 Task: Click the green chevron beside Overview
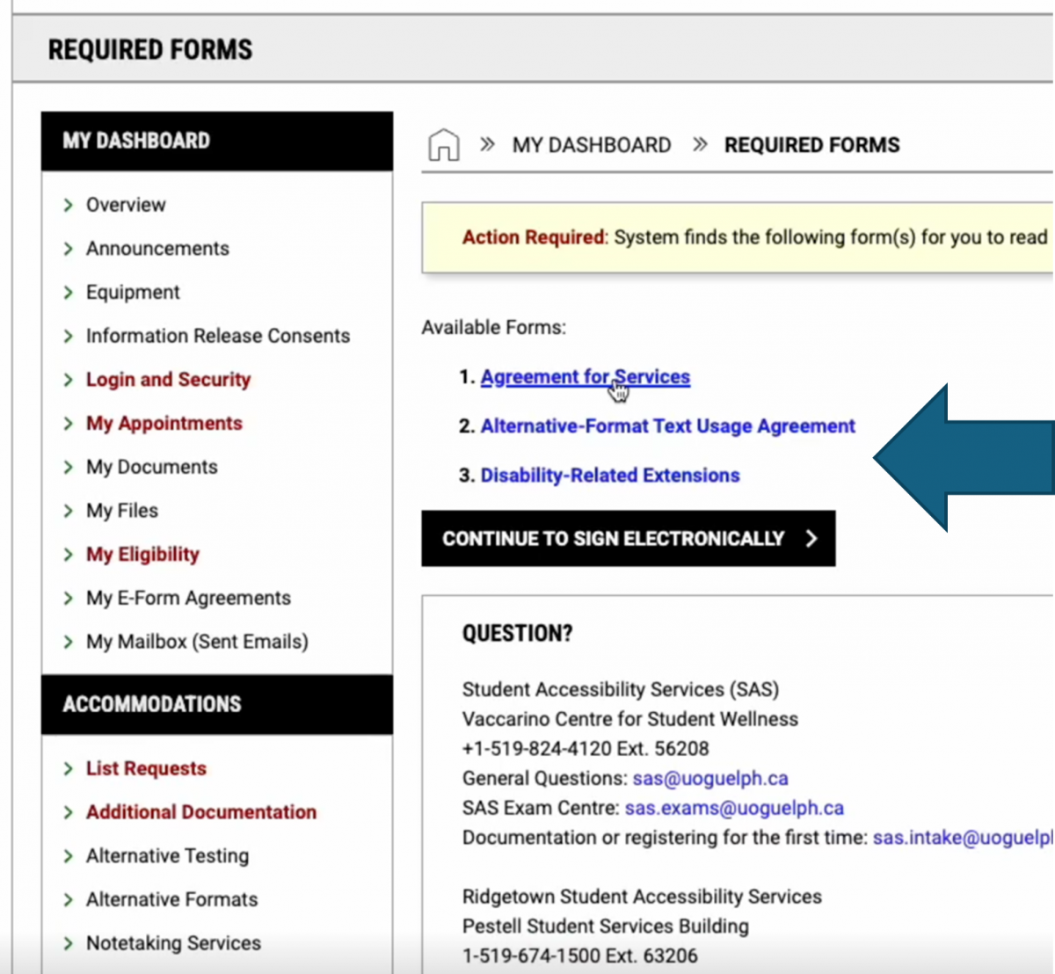tap(69, 205)
